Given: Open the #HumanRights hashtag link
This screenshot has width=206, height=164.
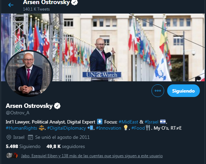Looking at the screenshot, I should [21, 128].
